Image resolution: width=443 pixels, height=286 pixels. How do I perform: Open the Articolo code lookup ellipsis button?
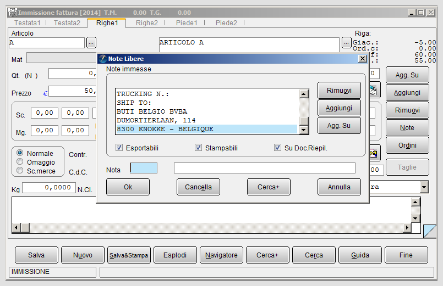pyautogui.click(x=91, y=43)
